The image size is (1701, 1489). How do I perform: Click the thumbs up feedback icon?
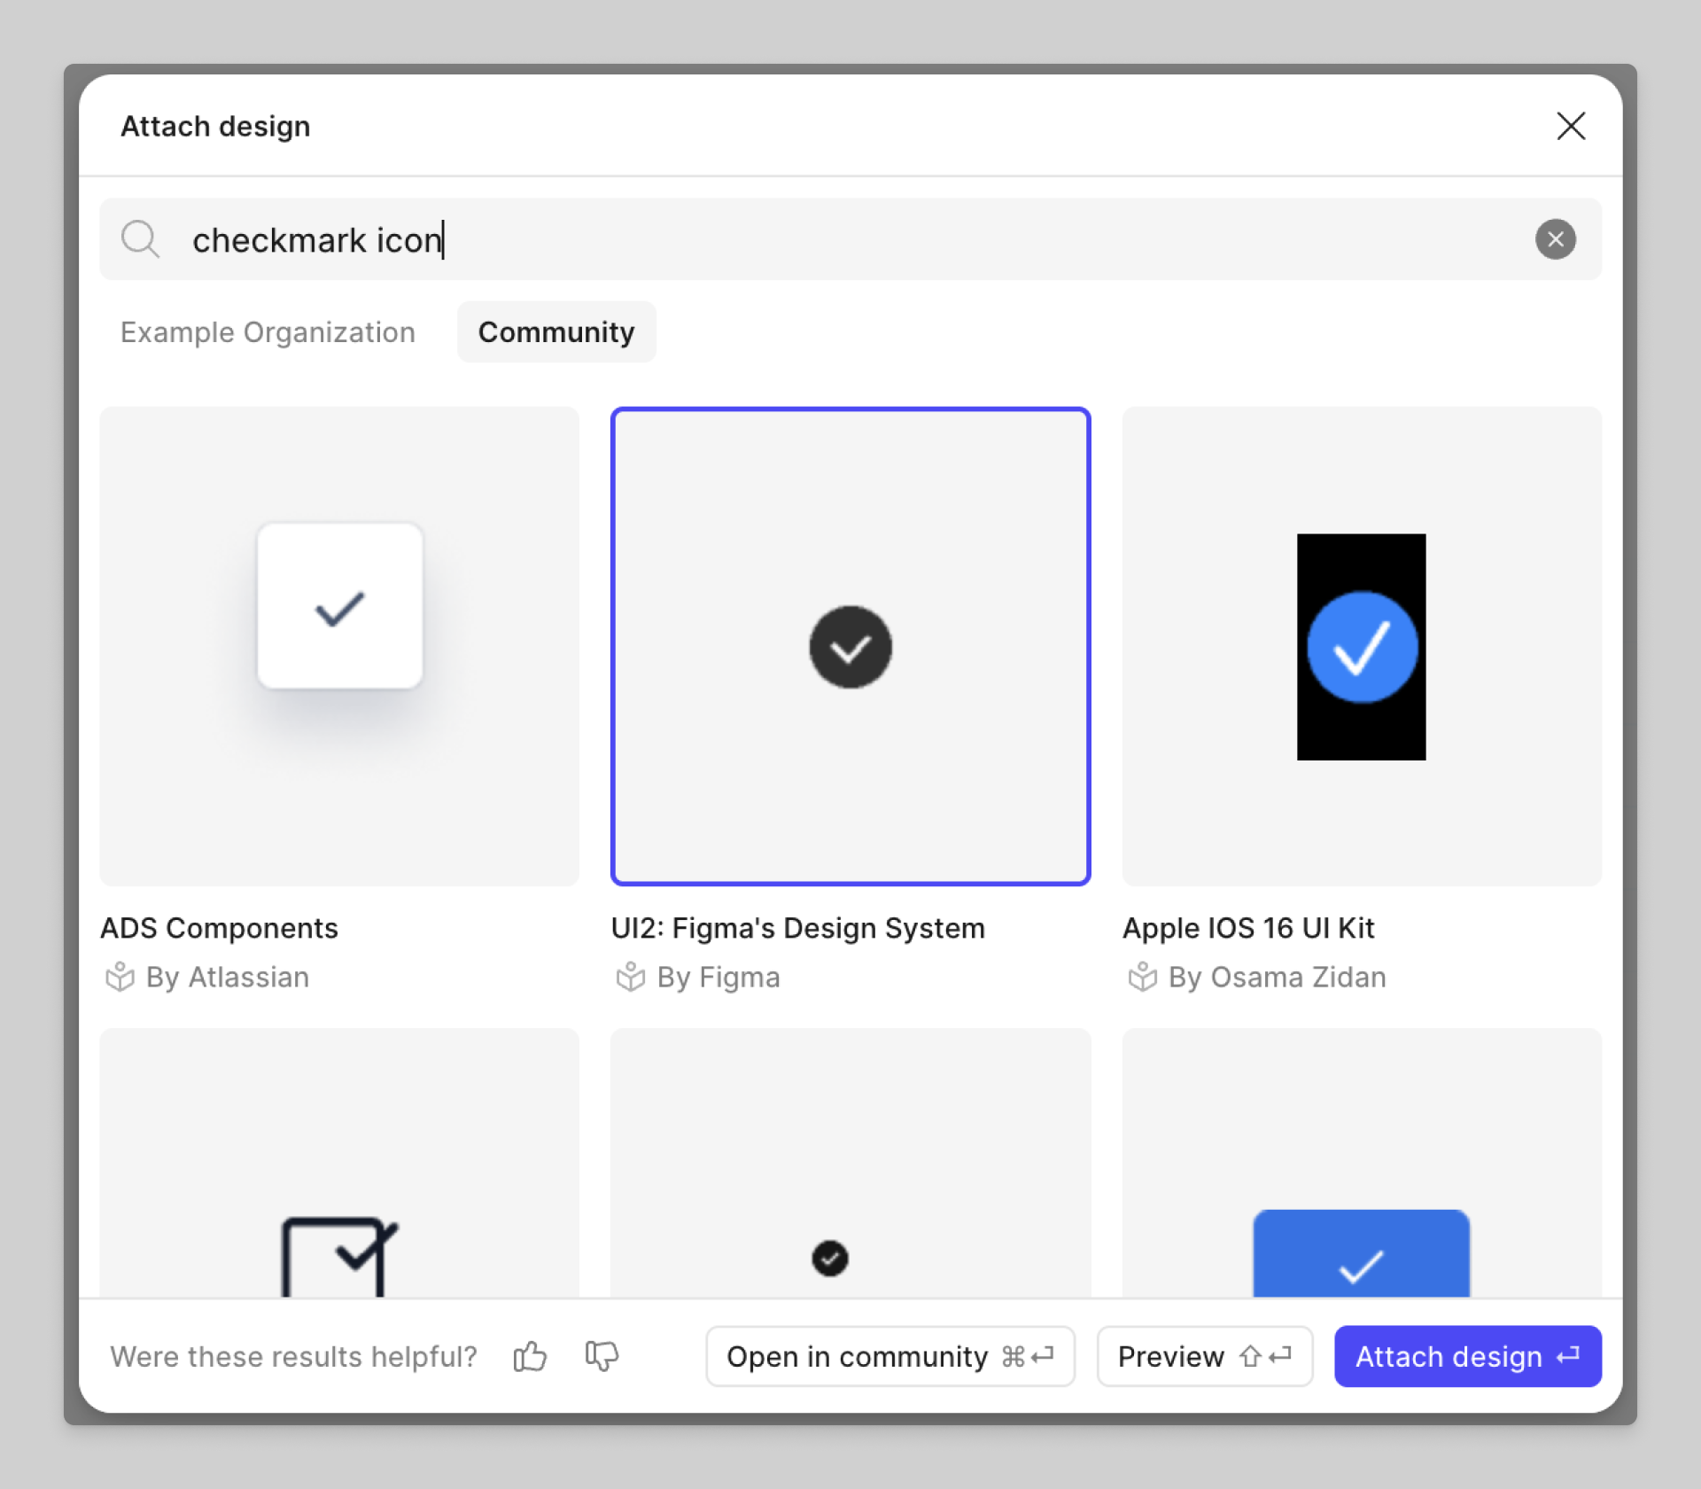tap(530, 1355)
